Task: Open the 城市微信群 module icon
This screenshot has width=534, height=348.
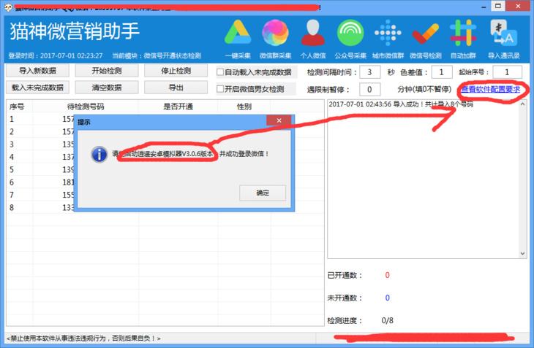Action: 388,33
